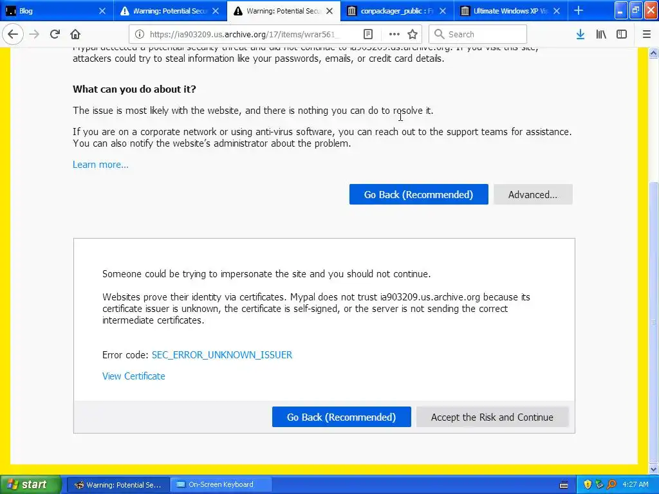Open the Learn more... link

100,165
